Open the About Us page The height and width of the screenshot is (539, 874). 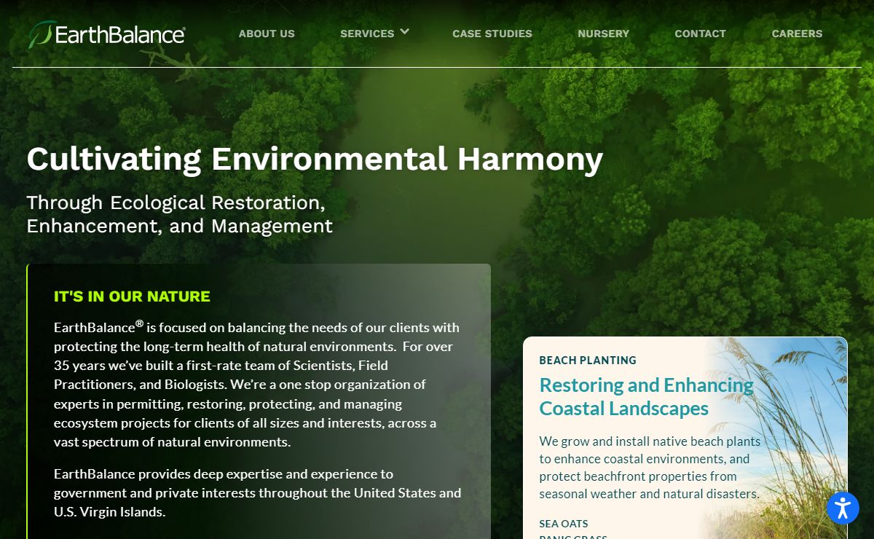click(x=267, y=34)
